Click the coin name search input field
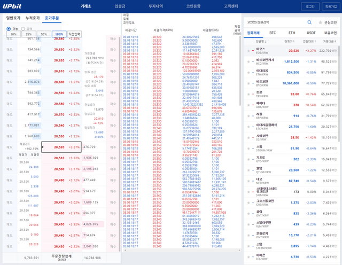This screenshot has width=342, height=265. 276,22
